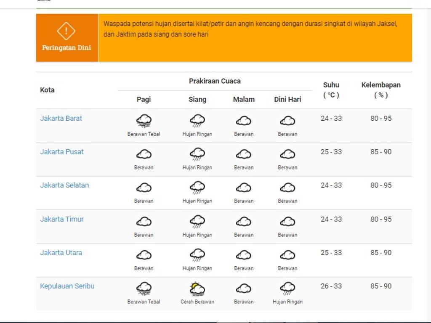Go to Jakarta Utara forecast
The width and height of the screenshot is (431, 323).
pyautogui.click(x=61, y=253)
